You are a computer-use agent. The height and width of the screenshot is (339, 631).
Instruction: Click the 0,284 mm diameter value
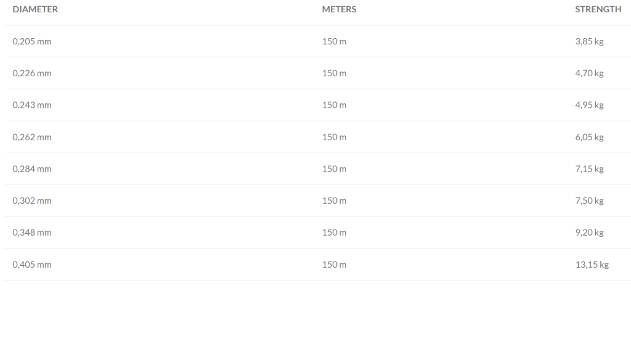coord(32,169)
